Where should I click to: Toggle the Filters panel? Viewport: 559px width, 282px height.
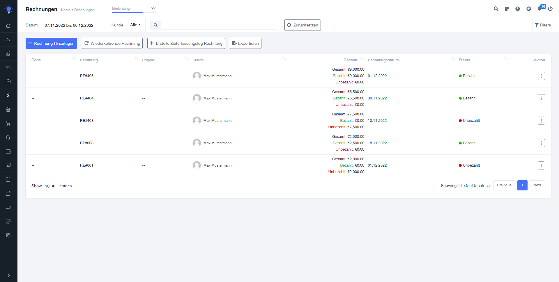(x=543, y=25)
